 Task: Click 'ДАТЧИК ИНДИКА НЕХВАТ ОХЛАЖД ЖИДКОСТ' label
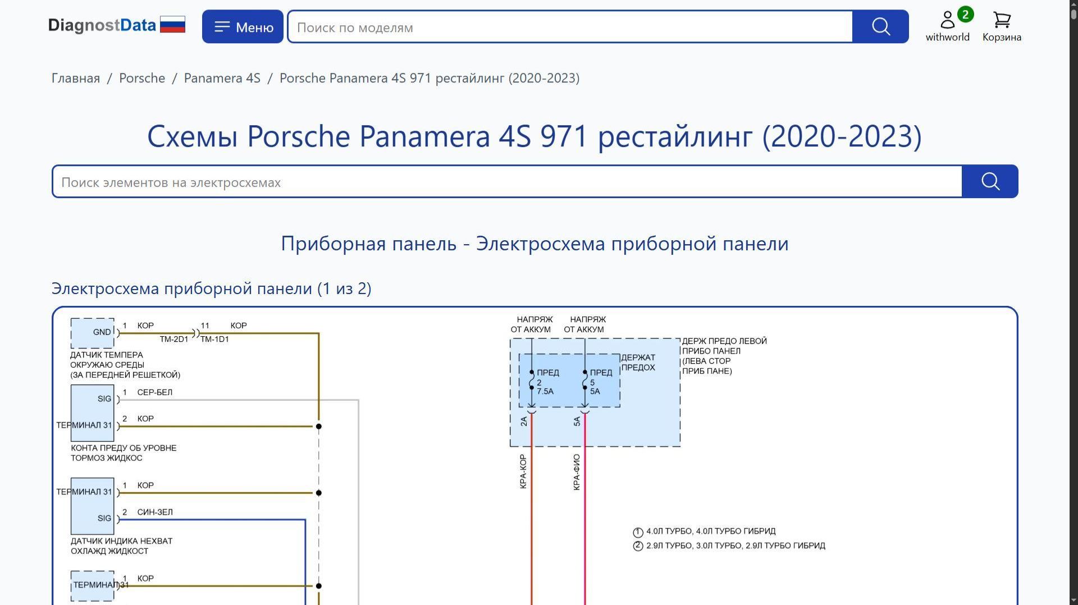click(x=121, y=546)
